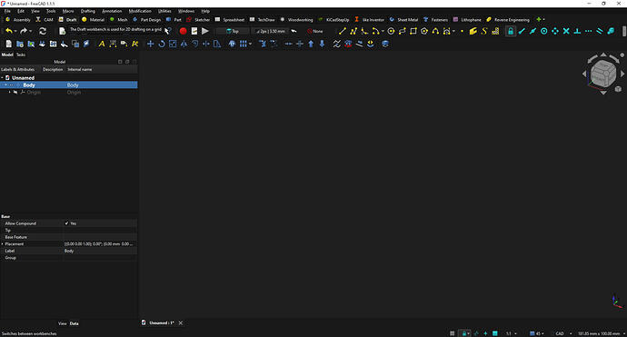Toggle the Allow Compound Yes checkbox
Image resolution: width=627 pixels, height=337 pixels.
click(66, 223)
